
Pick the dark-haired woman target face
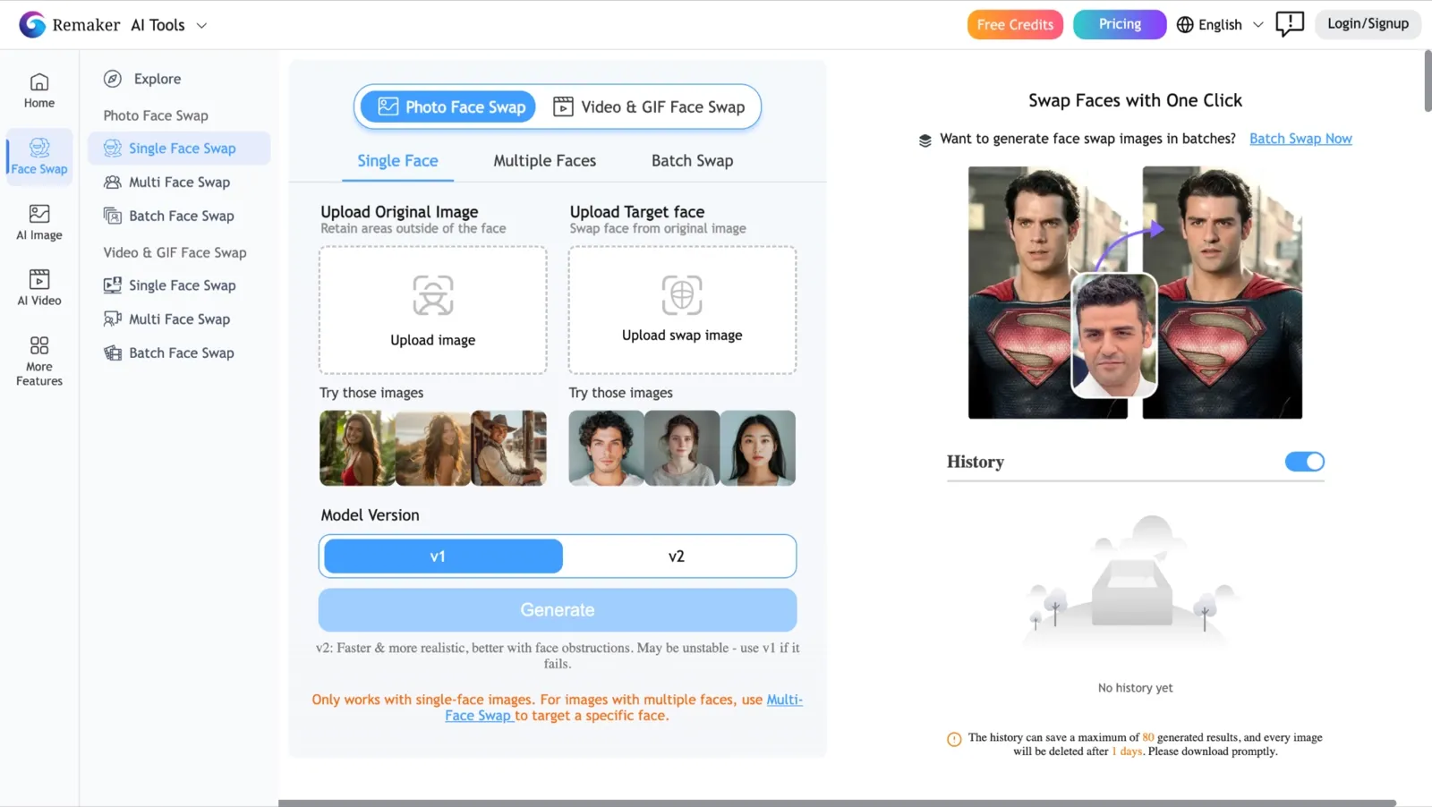(x=758, y=448)
